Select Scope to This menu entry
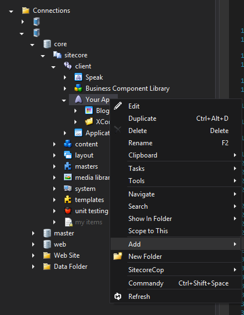 (x=176, y=231)
